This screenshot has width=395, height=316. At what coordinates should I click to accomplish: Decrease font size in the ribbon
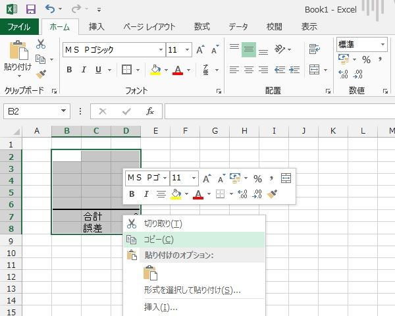point(215,49)
